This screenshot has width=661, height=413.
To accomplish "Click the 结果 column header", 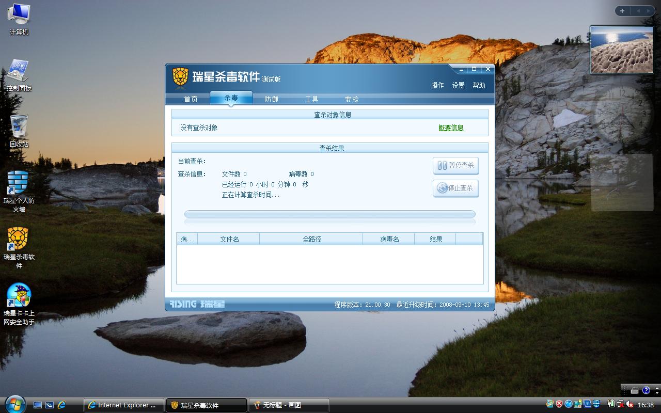I will [435, 239].
